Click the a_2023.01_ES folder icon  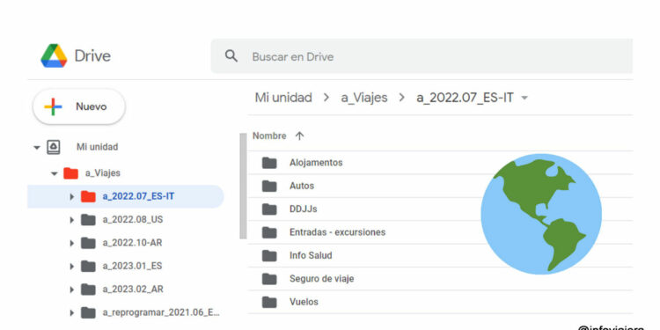(88, 266)
